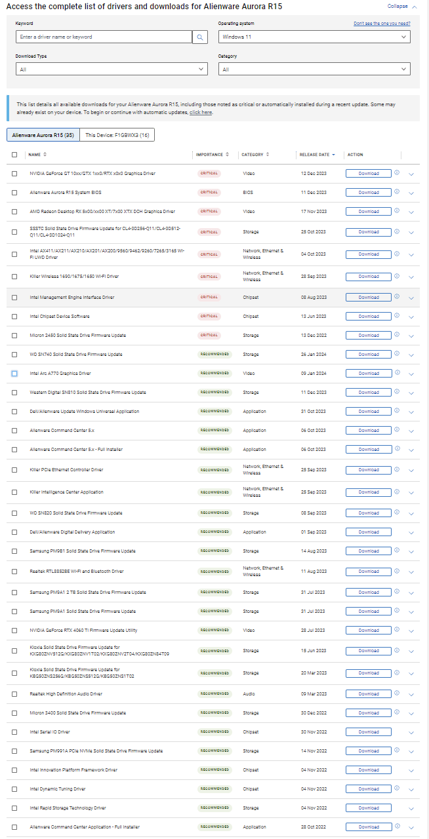This screenshot has height=839, width=429.
Task: Open info icon for Killer Intelligence Center Application
Action: (397, 491)
